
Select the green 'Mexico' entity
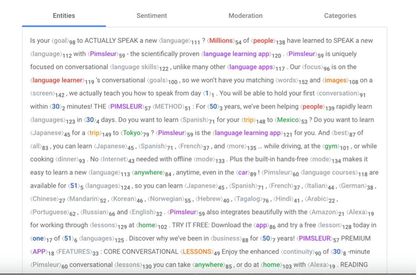coord(288,120)
